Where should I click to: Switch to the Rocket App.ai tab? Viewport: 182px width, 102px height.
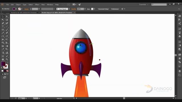point(57,12)
